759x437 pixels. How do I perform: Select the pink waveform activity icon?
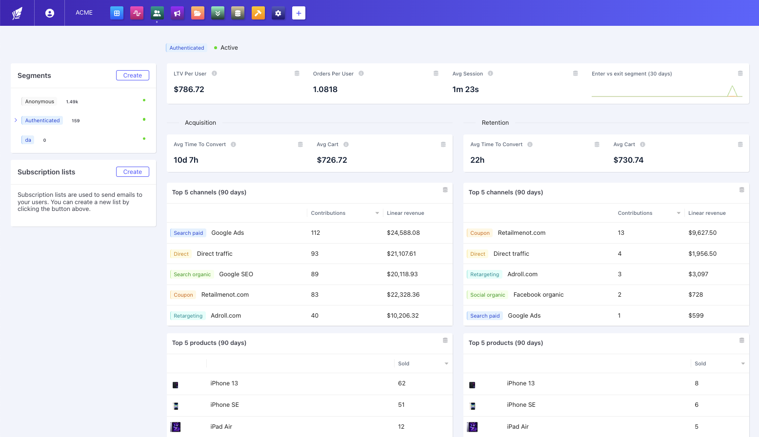(137, 13)
